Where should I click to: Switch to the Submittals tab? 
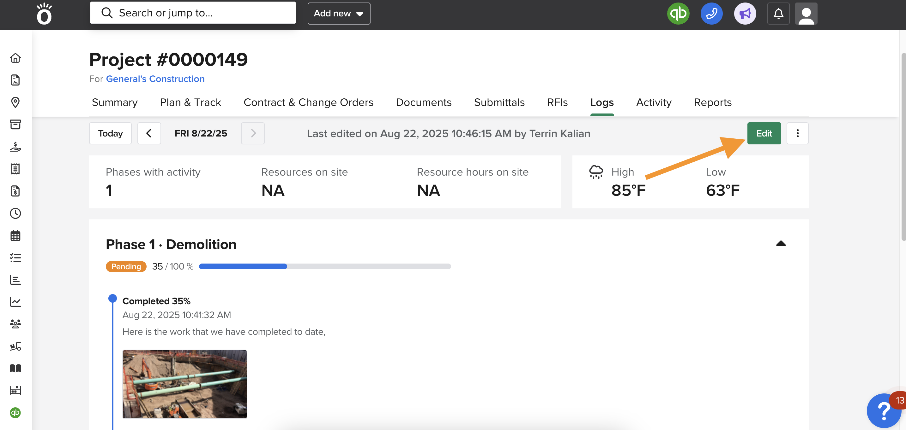[x=499, y=102]
